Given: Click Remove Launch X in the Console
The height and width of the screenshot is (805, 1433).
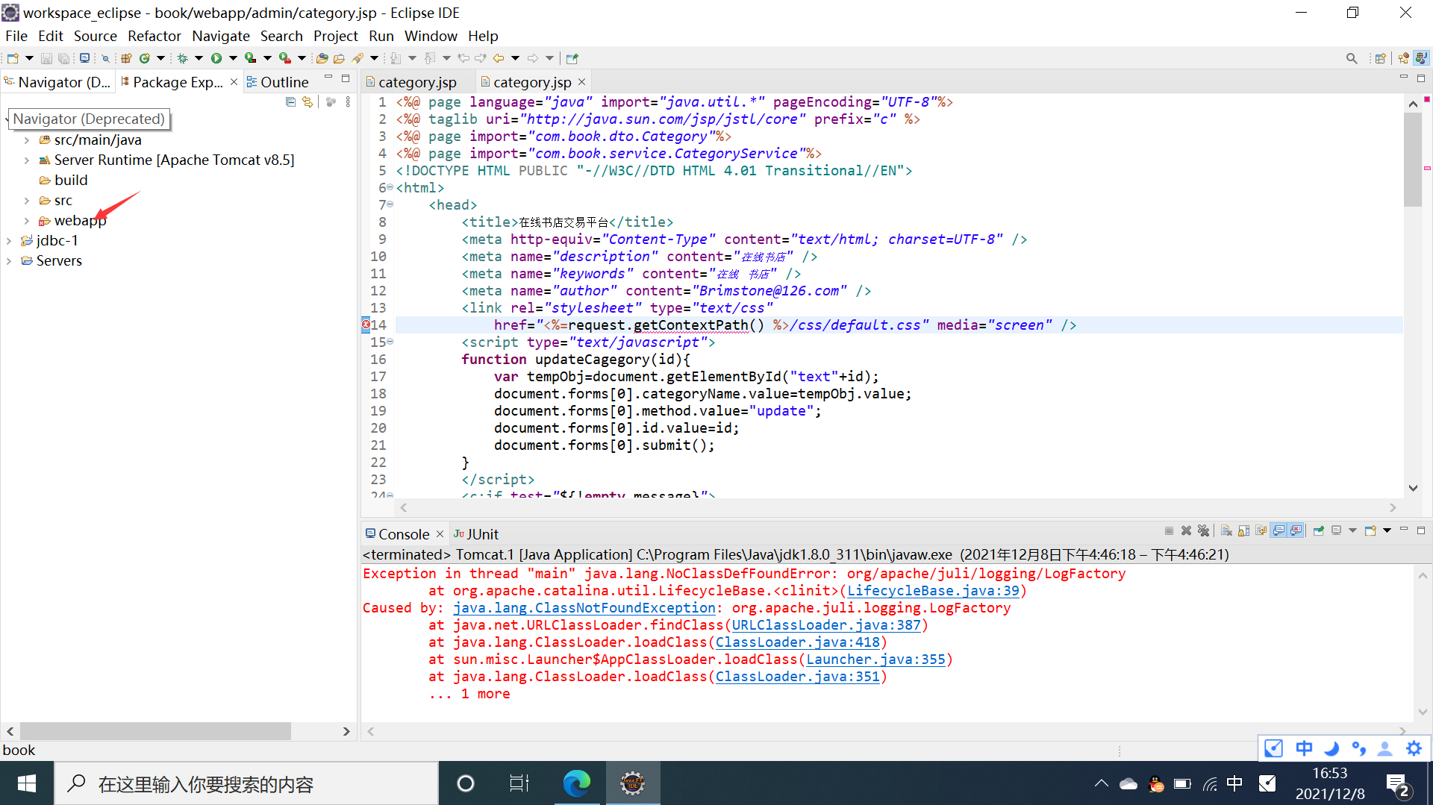Looking at the screenshot, I should click(x=1186, y=530).
